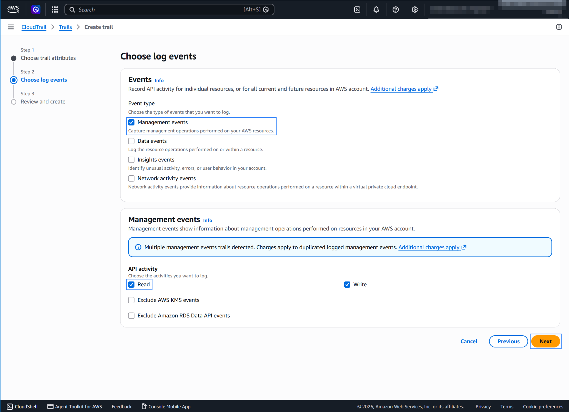569x412 pixels.
Task: Open CloudShell from the top bar icon
Action: point(357,10)
